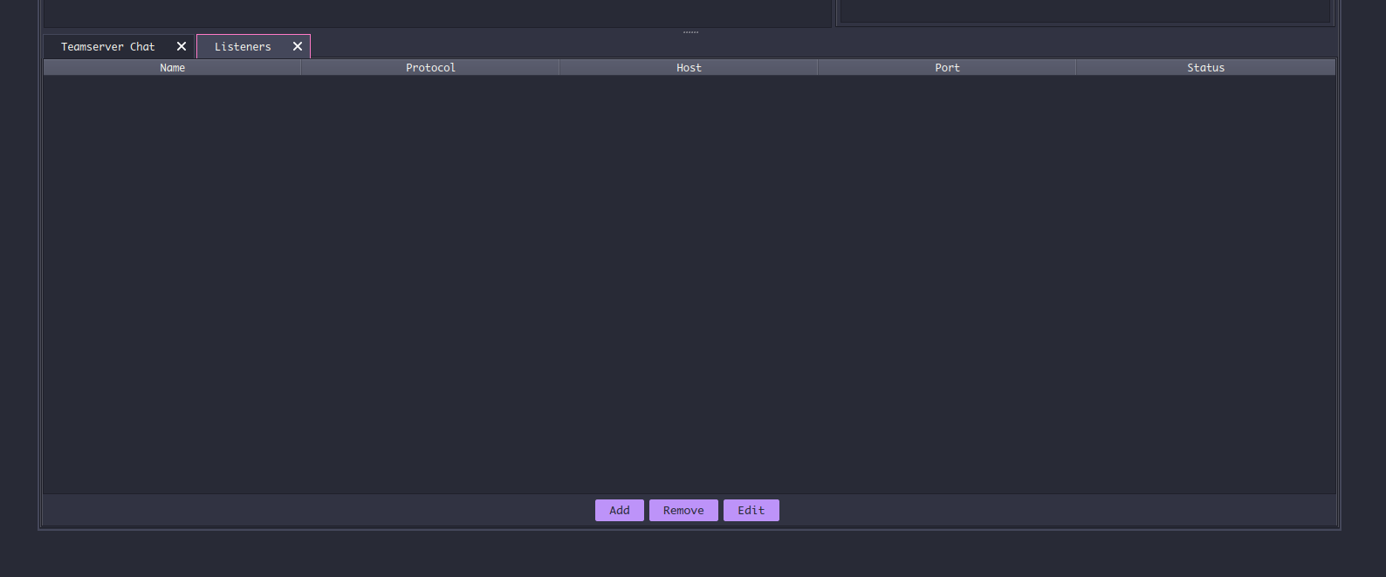Screen dimensions: 1386x577
Task: Sort listeners by the Name column header
Action: pyautogui.click(x=172, y=68)
